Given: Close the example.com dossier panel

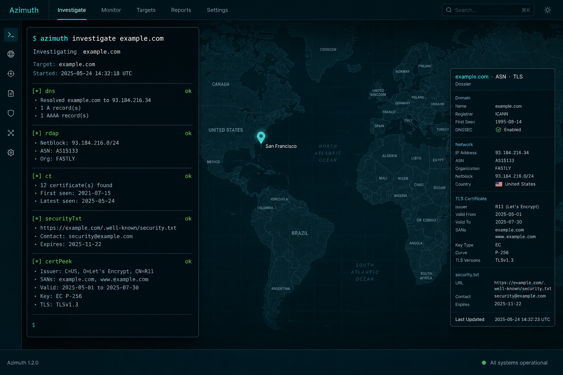Looking at the screenshot, I should 547,77.
